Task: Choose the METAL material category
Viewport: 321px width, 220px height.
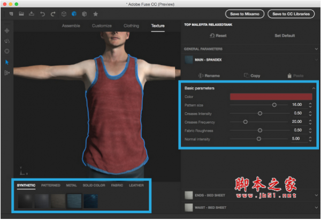Action: (72, 185)
